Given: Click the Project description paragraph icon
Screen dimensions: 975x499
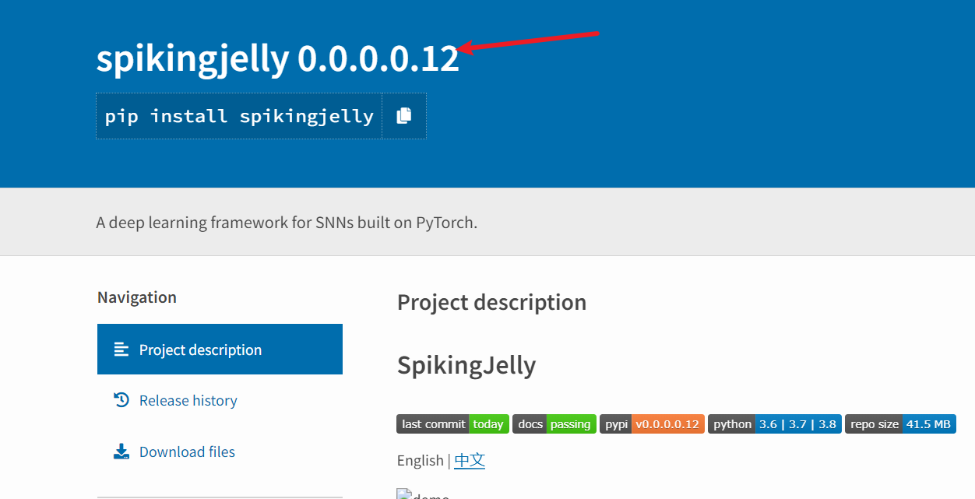Looking at the screenshot, I should (x=121, y=349).
